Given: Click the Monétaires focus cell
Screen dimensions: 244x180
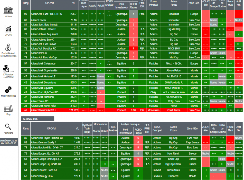Looking at the screenshot, I should (x=154, y=110).
